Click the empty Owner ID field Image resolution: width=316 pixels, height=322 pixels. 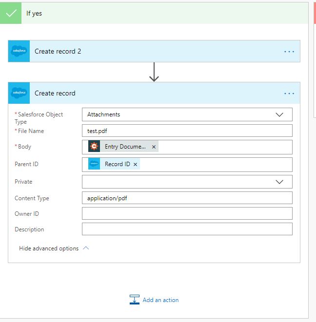187,213
